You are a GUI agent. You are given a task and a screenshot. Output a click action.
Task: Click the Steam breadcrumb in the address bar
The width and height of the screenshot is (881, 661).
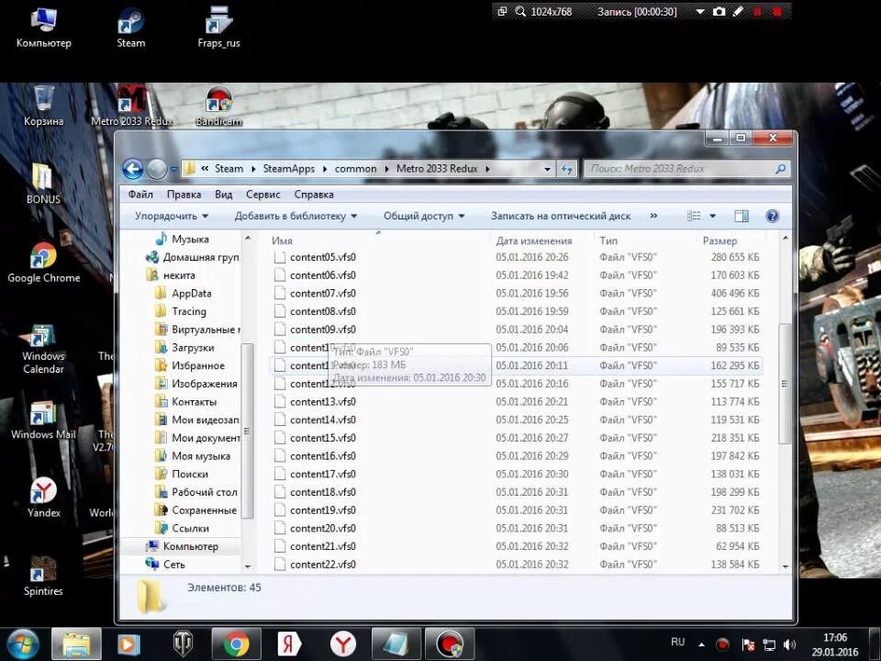[229, 169]
